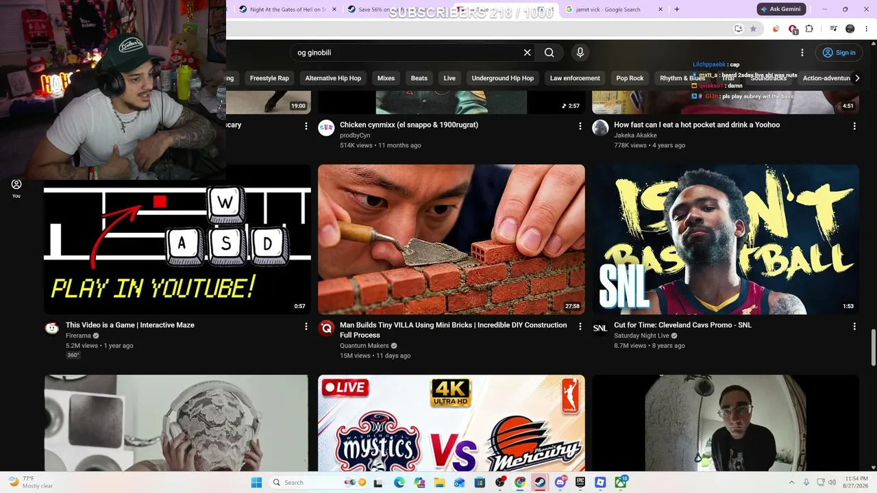Show hidden system tray icons
Image resolution: width=877 pixels, height=493 pixels.
tap(791, 482)
